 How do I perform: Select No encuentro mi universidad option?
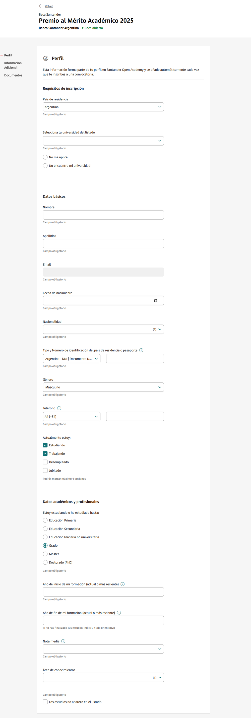point(45,166)
